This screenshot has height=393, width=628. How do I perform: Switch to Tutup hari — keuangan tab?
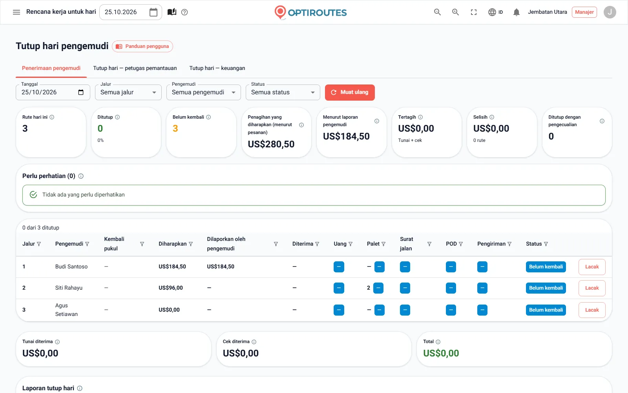pyautogui.click(x=217, y=68)
